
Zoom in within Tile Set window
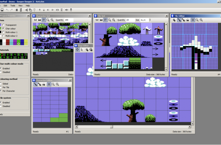point(114,20)
